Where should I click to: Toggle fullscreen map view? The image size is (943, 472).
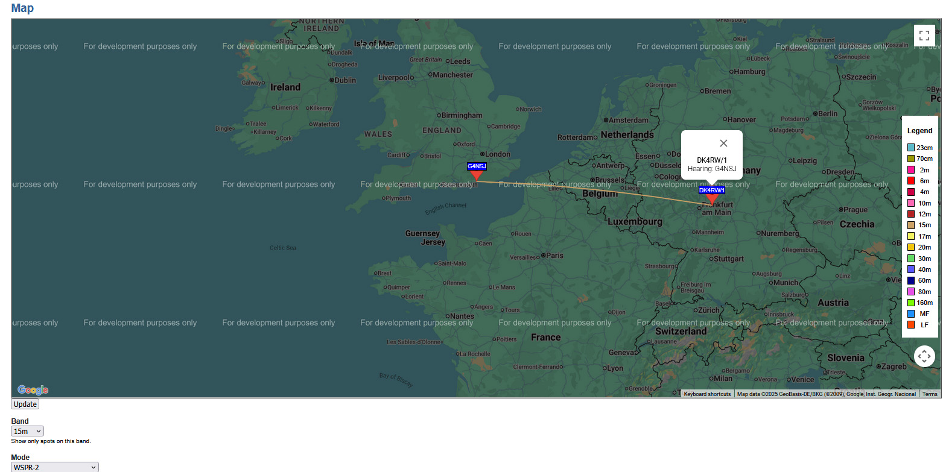point(924,36)
